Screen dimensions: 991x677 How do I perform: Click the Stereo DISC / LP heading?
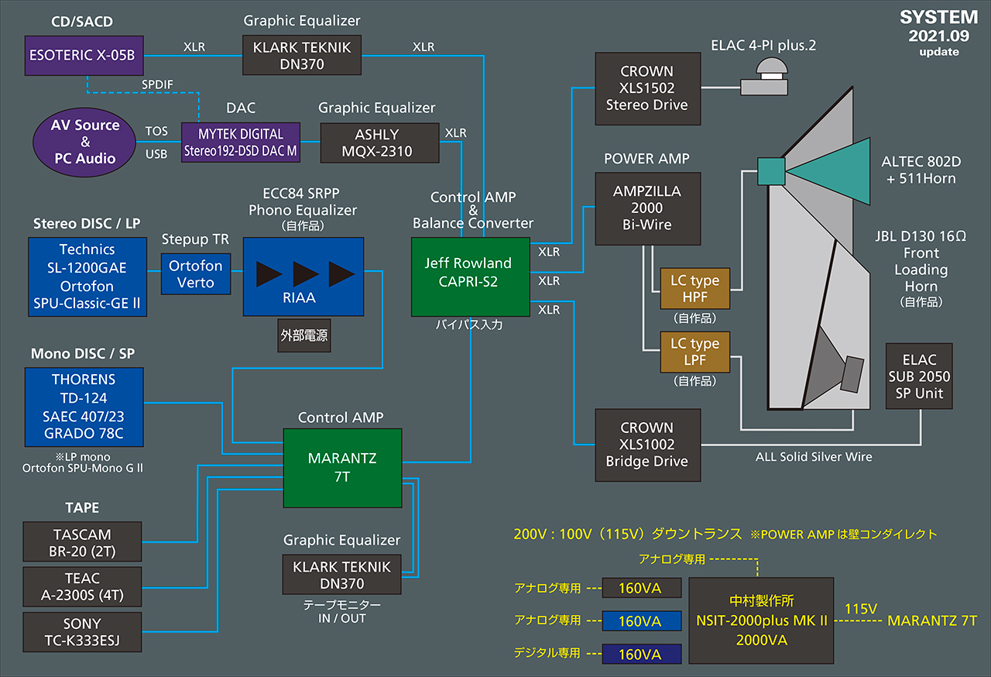[87, 224]
